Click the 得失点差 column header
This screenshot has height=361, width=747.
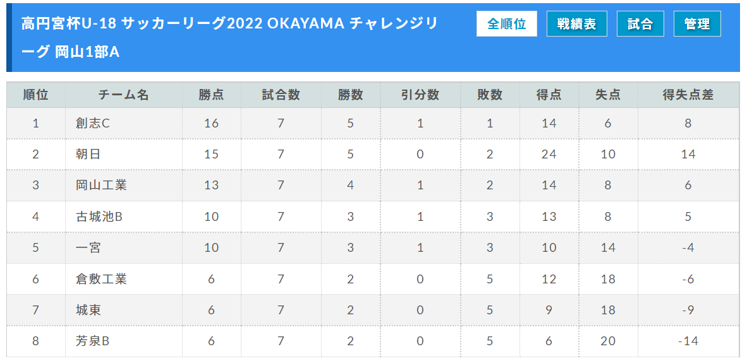tap(688, 95)
